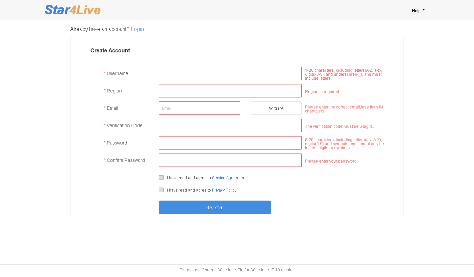Open the Service Agreement link
474x277 pixels.
coord(229,178)
